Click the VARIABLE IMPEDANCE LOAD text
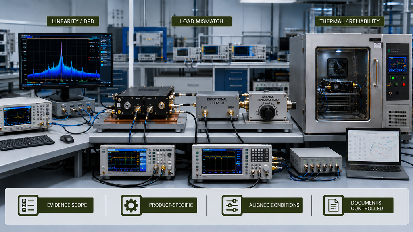The height and width of the screenshot is (232, 413). point(268,98)
